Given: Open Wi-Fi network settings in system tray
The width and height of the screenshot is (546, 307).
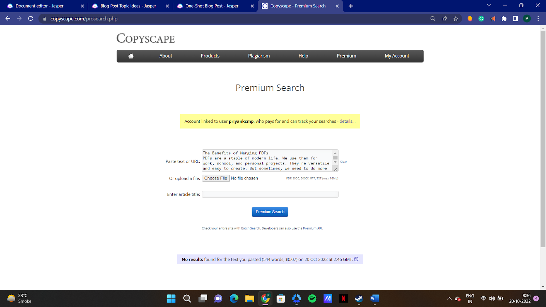Looking at the screenshot, I should [483, 298].
